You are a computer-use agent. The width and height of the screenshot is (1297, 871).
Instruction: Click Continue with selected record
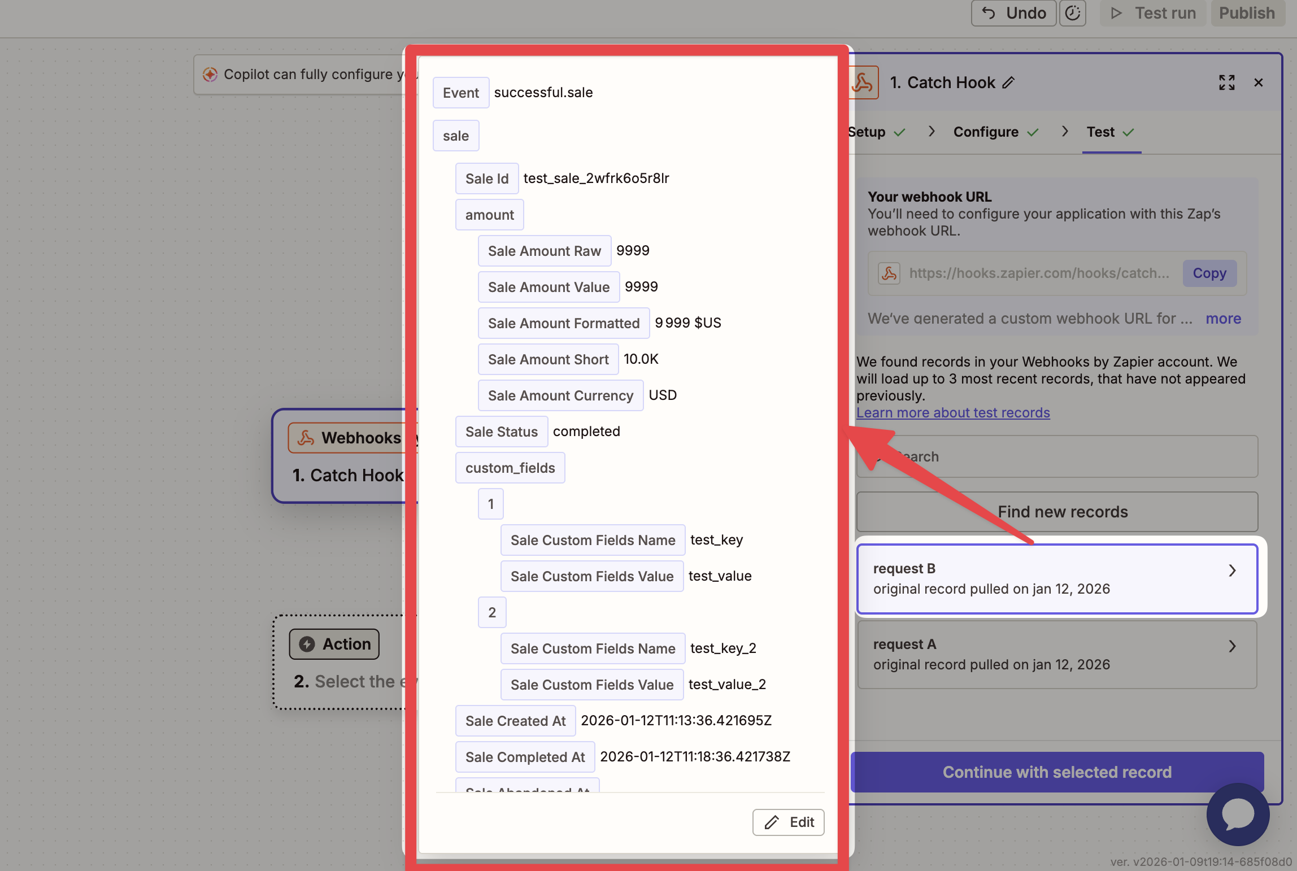pos(1056,772)
